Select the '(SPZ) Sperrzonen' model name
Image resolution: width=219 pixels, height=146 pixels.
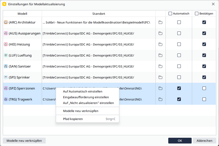coord(22,88)
